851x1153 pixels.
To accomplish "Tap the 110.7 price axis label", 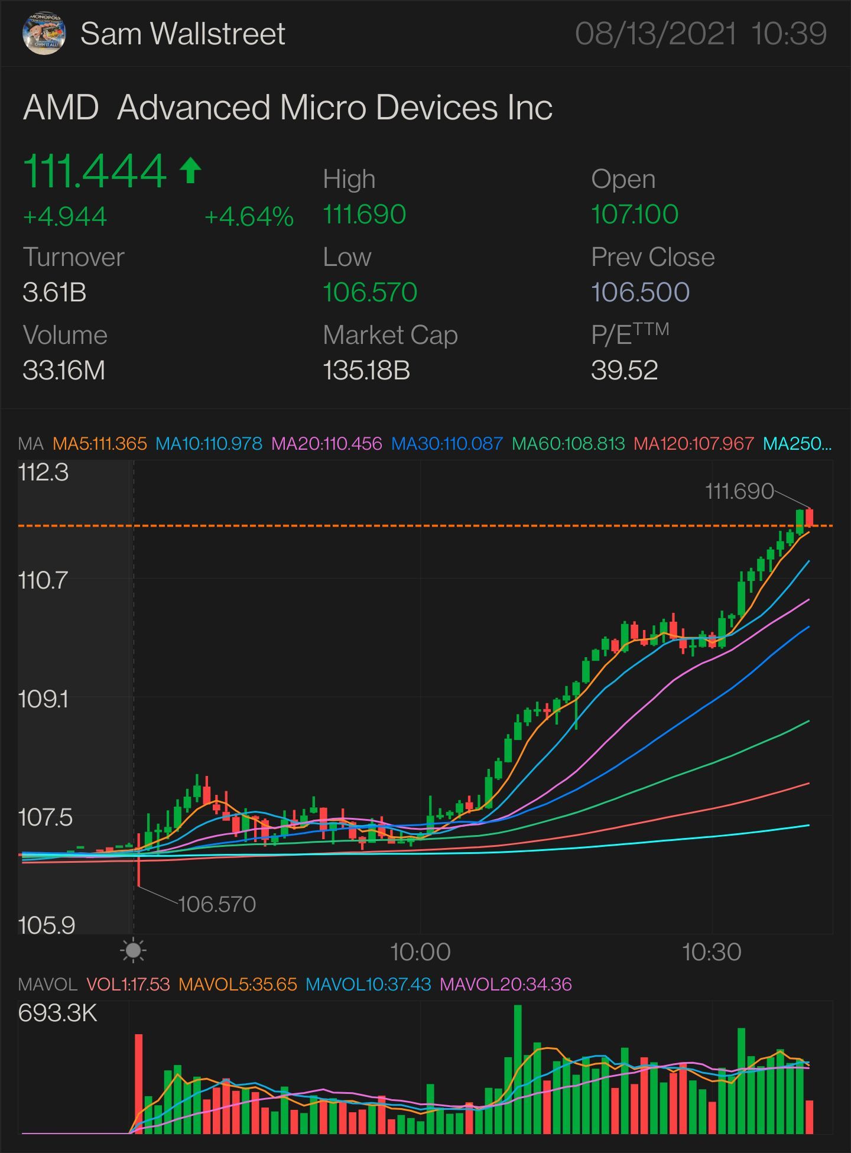I will 43,580.
